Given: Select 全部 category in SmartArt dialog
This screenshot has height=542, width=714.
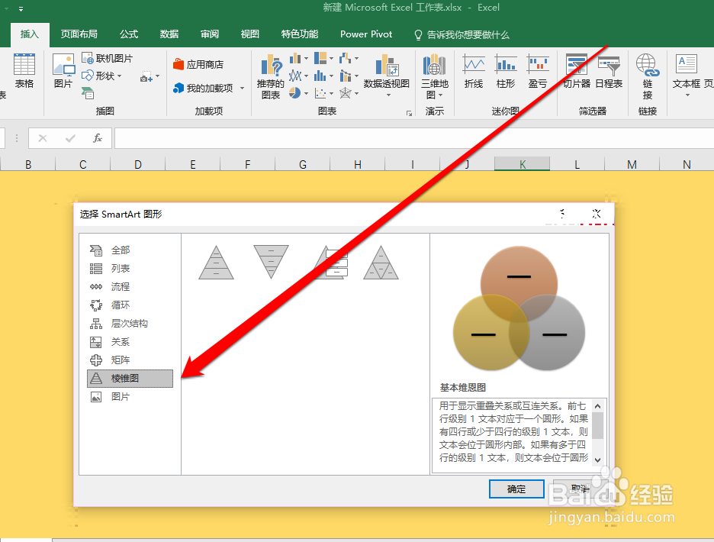Looking at the screenshot, I should pos(130,250).
